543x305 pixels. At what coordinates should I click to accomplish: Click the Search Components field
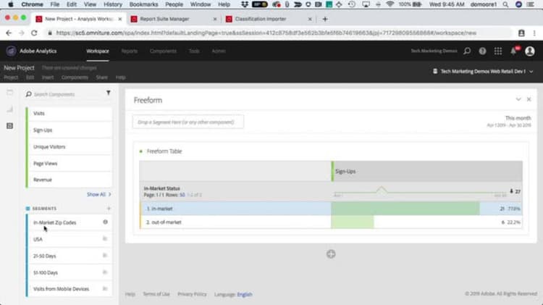click(x=64, y=94)
